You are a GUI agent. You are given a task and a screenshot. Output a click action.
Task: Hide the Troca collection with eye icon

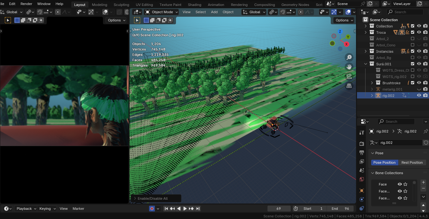(x=419, y=33)
